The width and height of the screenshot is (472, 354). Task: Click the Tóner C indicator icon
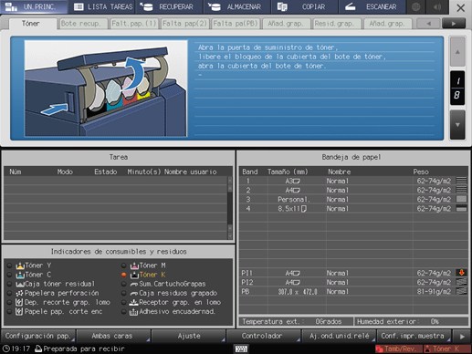[x=20, y=275]
